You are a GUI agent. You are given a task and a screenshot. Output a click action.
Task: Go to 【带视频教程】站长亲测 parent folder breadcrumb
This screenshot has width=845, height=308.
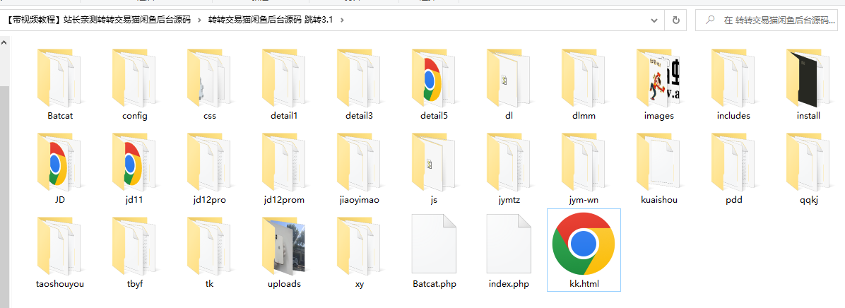point(99,20)
